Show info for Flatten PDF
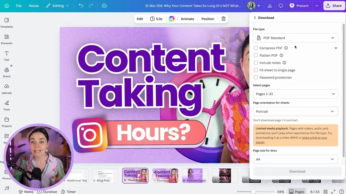This screenshot has width=346, height=194. (x=281, y=55)
